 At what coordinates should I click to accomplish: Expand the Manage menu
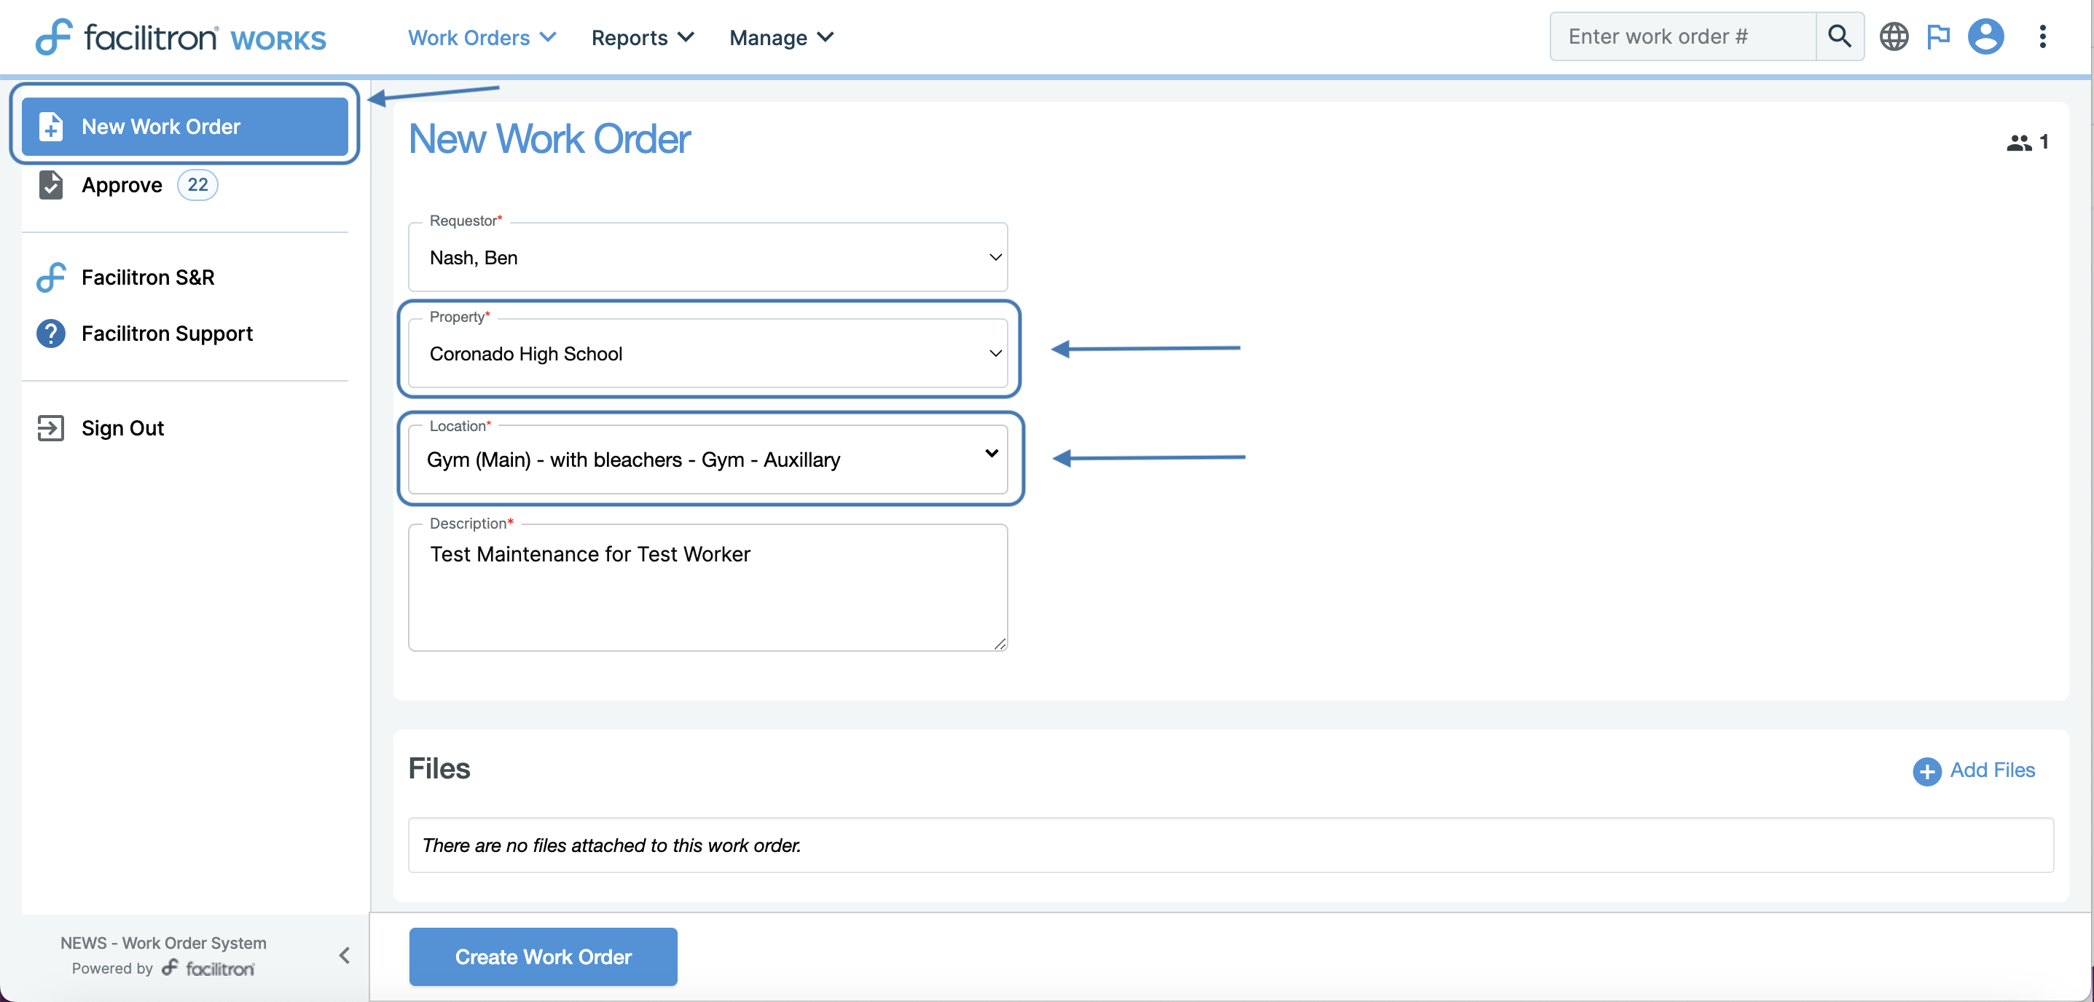[780, 37]
